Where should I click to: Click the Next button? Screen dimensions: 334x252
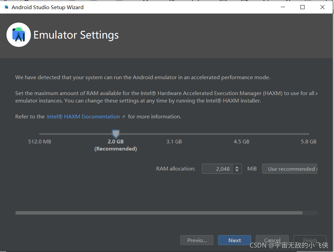234,240
